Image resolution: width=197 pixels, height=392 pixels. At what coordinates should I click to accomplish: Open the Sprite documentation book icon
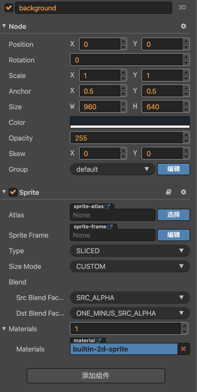[169, 192]
